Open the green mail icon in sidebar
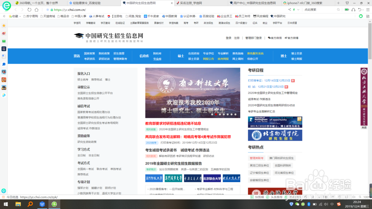372x209 pixels. point(4,41)
